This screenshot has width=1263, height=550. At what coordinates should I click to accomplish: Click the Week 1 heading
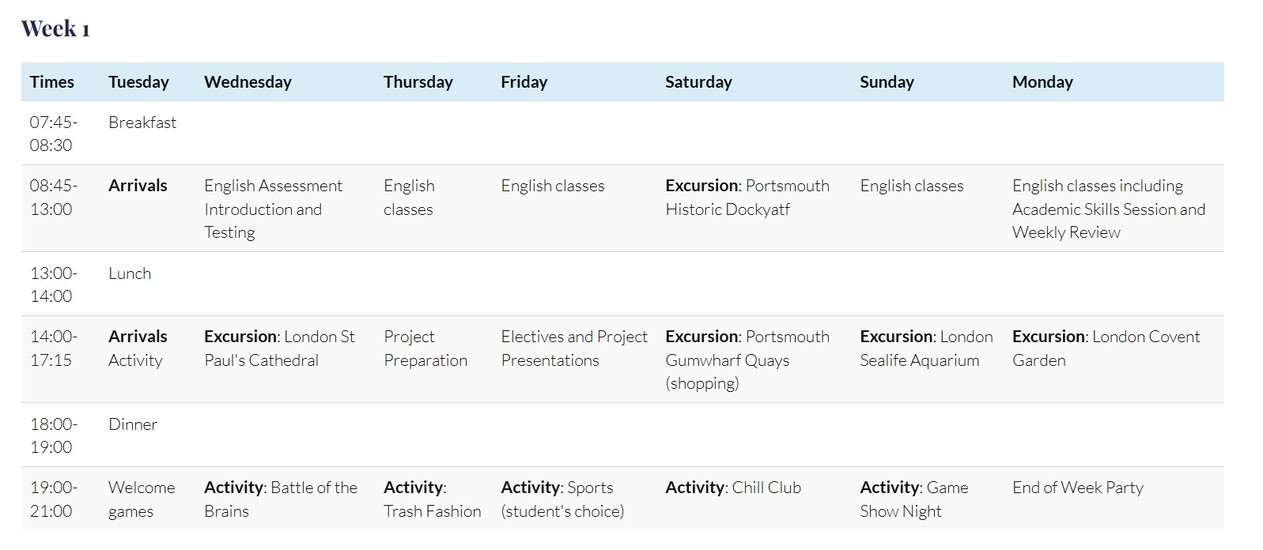tap(55, 29)
